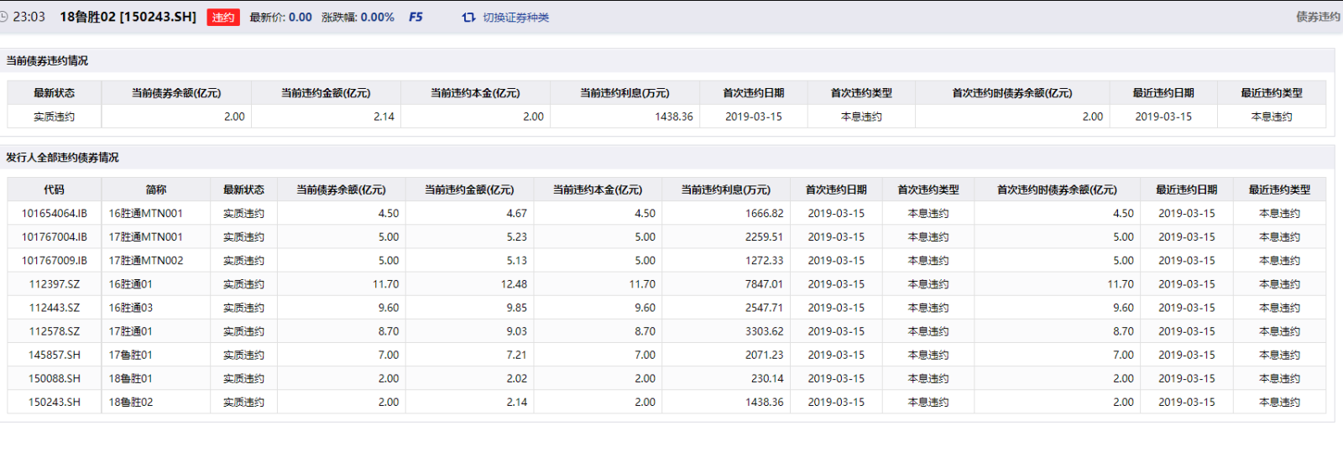This screenshot has width=1343, height=457.
Task: Click bond name 17鲁胜01
Action: (x=130, y=355)
